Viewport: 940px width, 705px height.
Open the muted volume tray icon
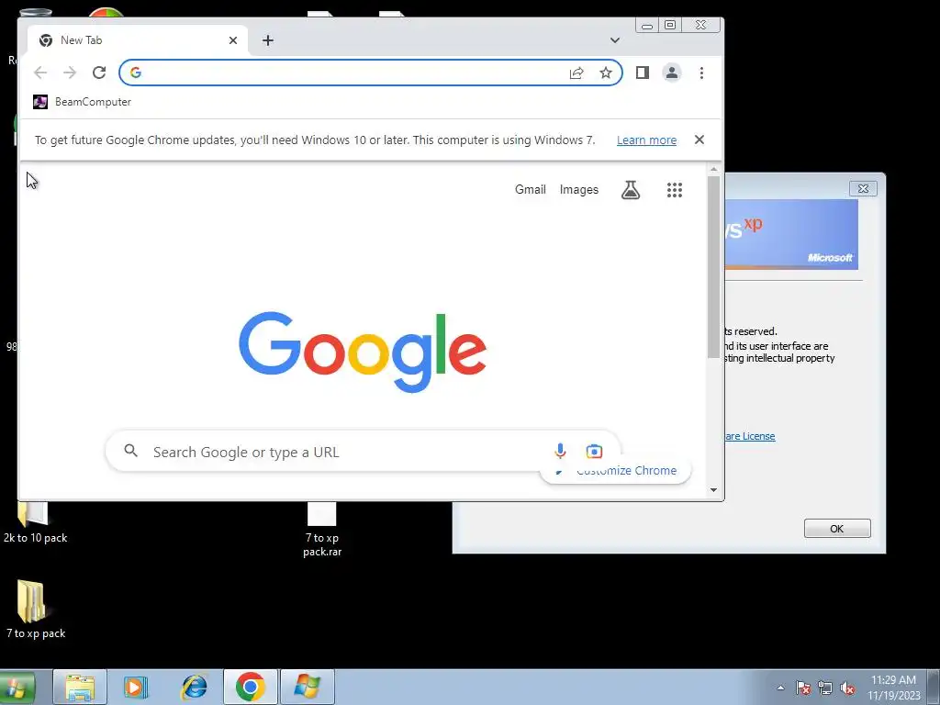tap(847, 688)
